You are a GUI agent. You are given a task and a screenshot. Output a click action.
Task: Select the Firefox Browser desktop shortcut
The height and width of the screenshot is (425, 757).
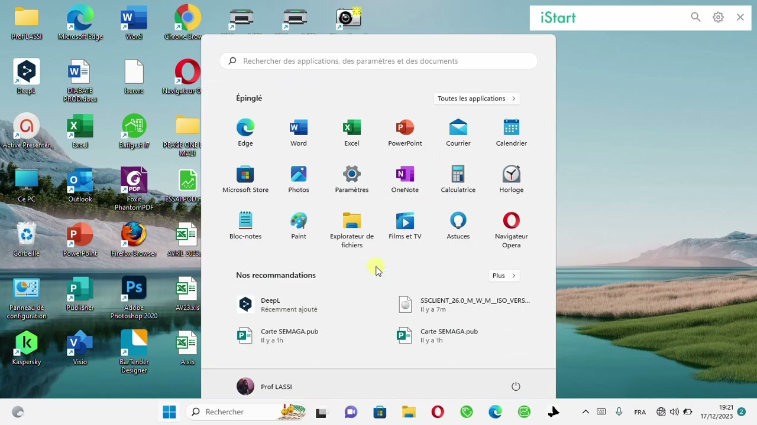point(134,240)
